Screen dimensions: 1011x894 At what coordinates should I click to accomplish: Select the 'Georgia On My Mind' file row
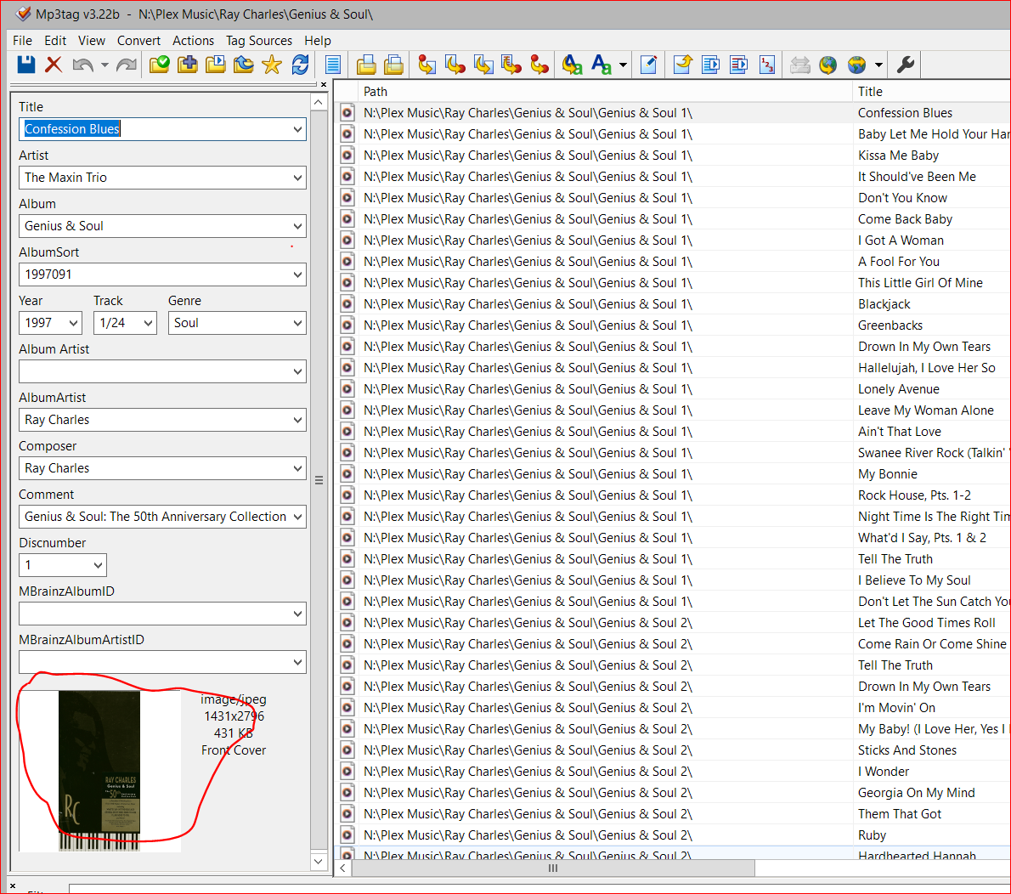pyautogui.click(x=673, y=793)
